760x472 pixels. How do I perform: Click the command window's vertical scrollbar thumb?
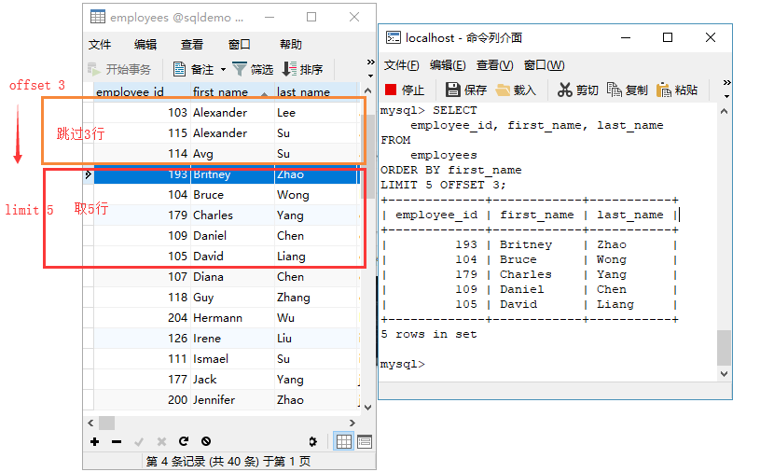click(725, 347)
